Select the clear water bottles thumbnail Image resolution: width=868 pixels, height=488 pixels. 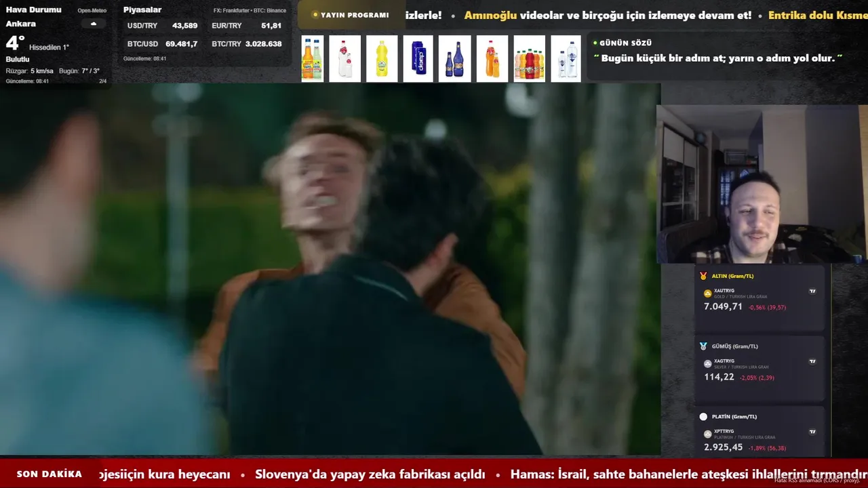click(566, 59)
